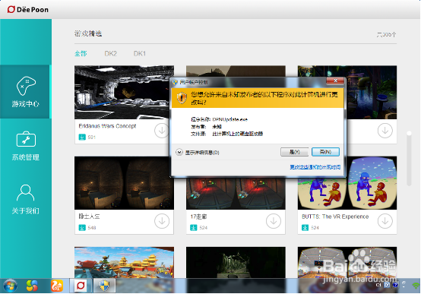421x294 pixels.
Task: Download the game with 548 downloads
Action: [x=162, y=221]
